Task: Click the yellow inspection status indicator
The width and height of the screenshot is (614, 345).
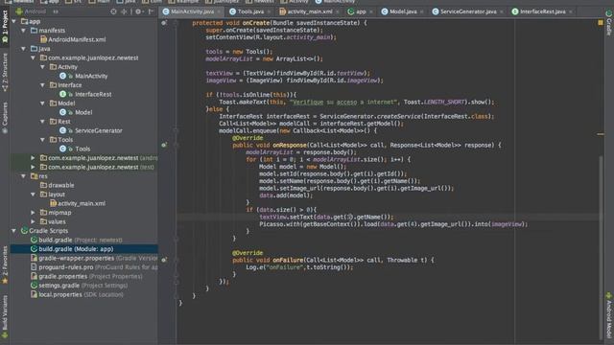Action: [601, 23]
